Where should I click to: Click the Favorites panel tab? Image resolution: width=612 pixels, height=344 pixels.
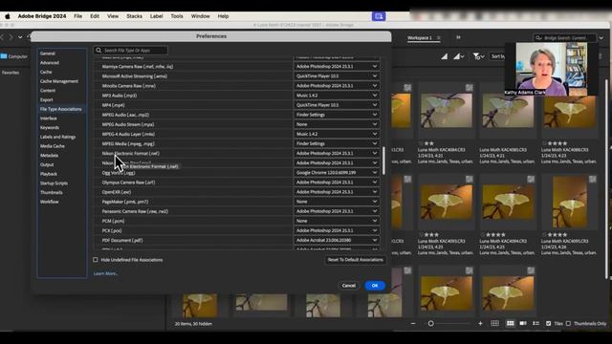(11, 73)
